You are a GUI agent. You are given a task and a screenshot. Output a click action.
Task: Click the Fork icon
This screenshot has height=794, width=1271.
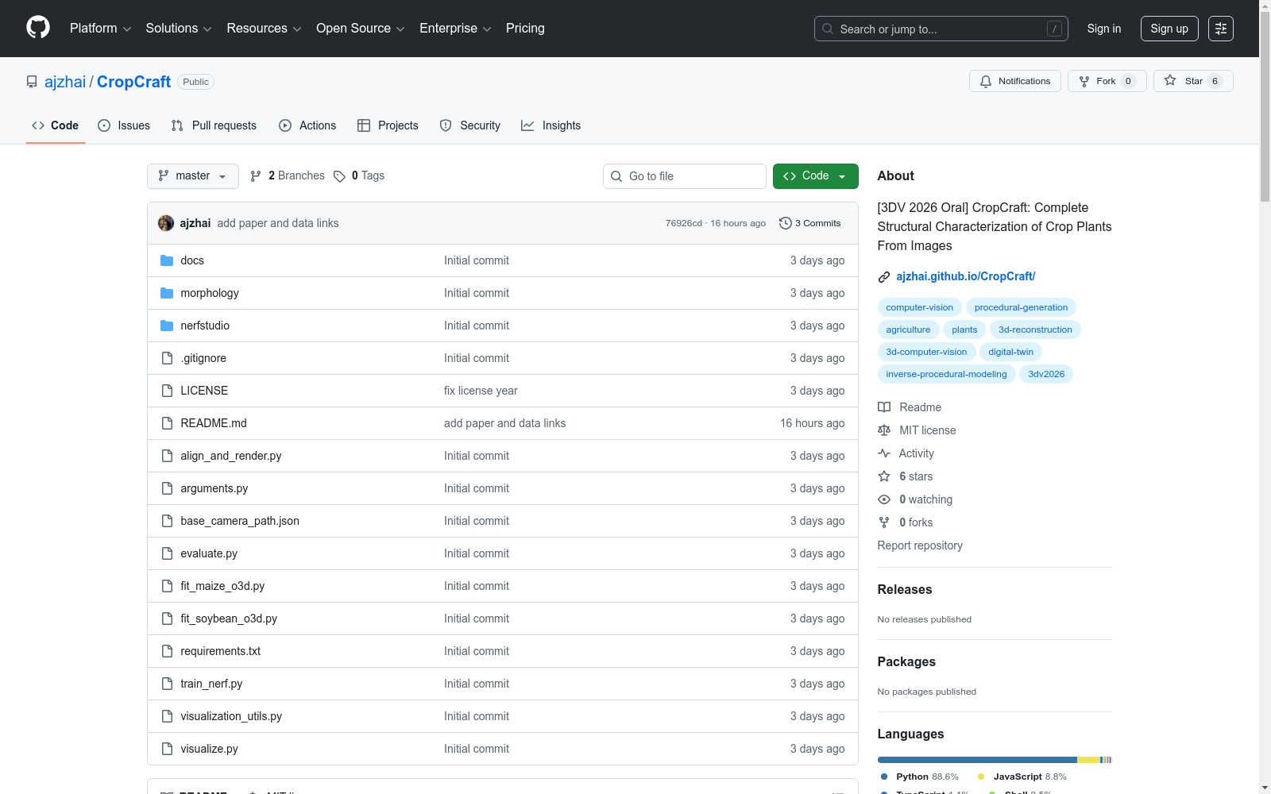[1084, 81]
